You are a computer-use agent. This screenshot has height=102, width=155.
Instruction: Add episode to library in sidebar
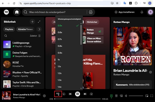[x=150, y=72]
